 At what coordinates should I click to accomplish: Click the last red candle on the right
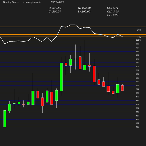[122, 88]
